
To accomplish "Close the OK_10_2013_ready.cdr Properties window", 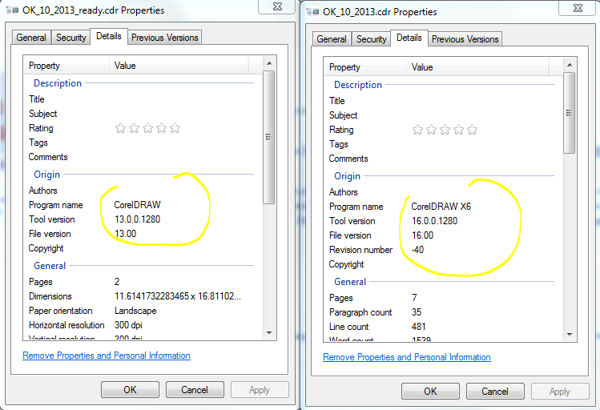I will [278, 6].
